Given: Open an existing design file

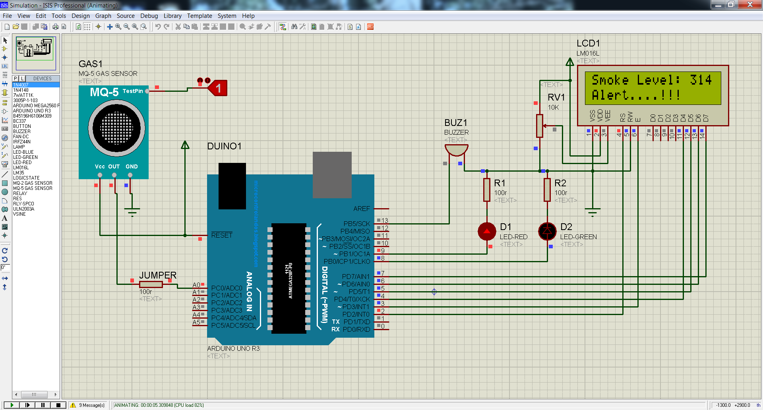Looking at the screenshot, I should click(x=15, y=27).
